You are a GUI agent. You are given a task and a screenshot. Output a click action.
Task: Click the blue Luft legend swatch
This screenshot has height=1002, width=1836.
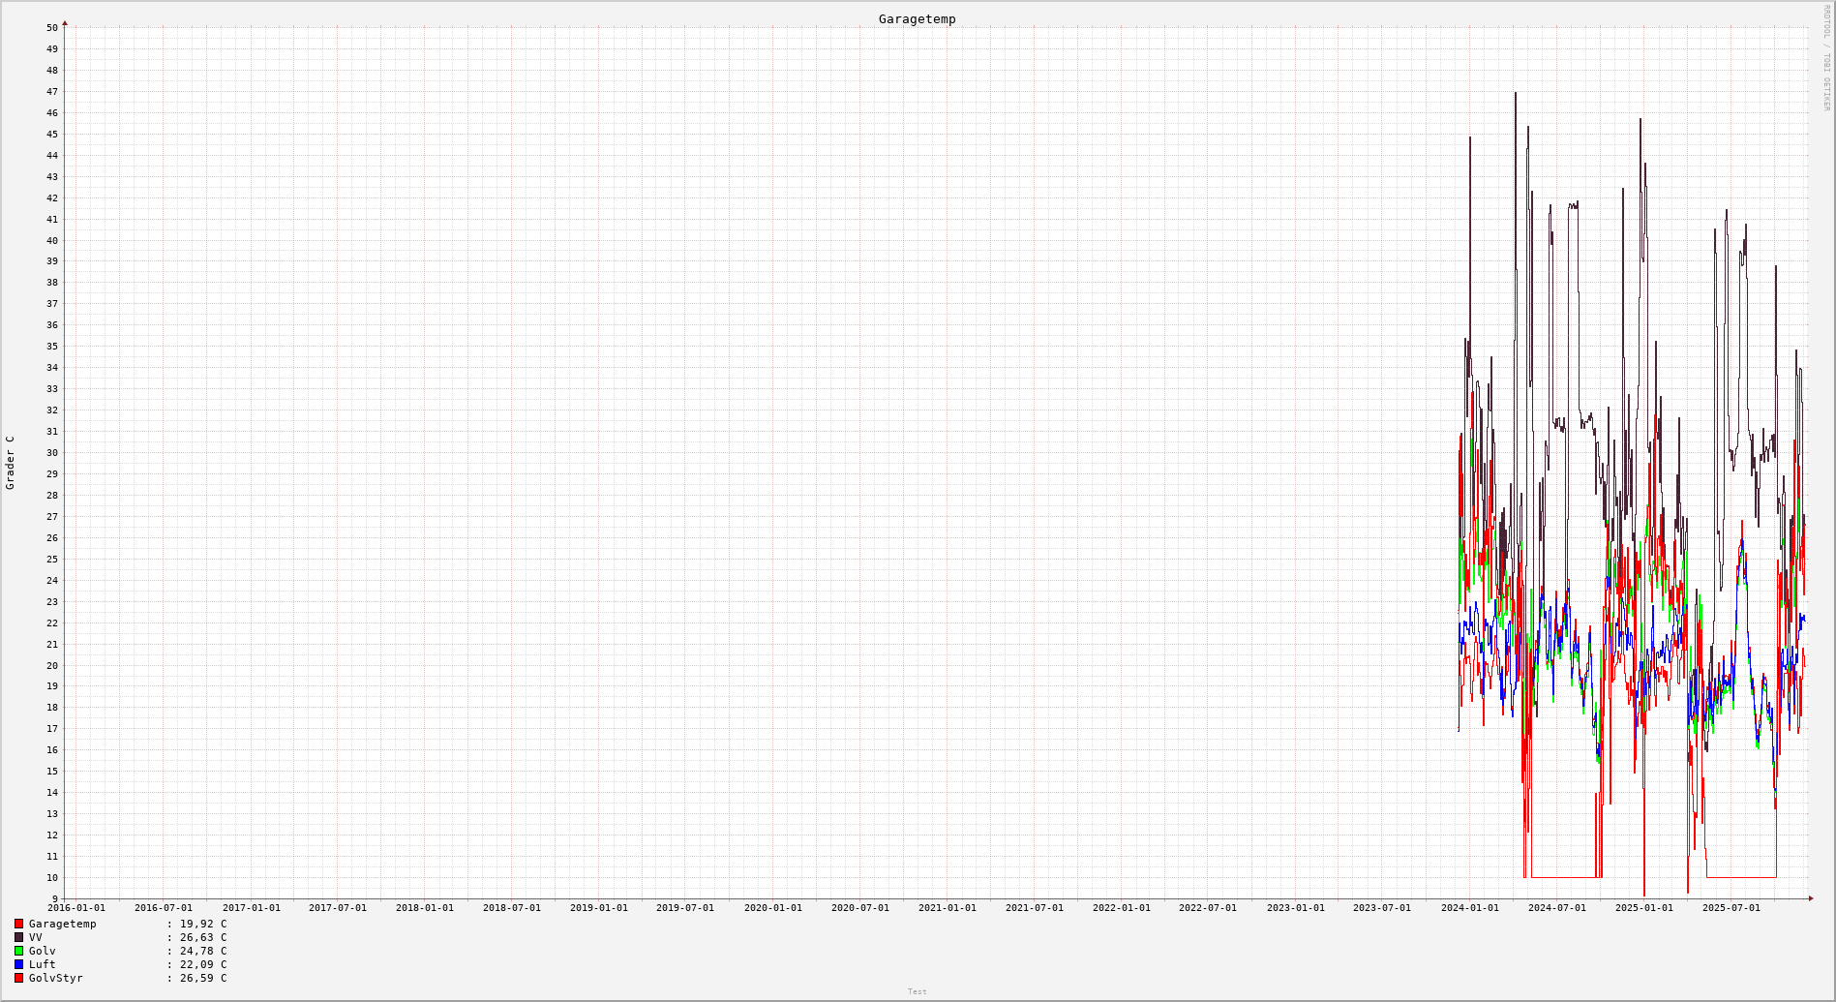click(x=18, y=965)
